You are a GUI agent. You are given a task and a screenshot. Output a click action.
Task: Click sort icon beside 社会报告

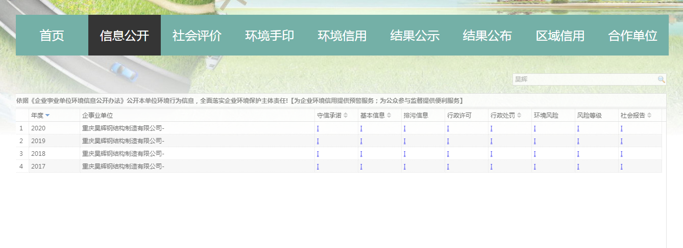pos(649,116)
